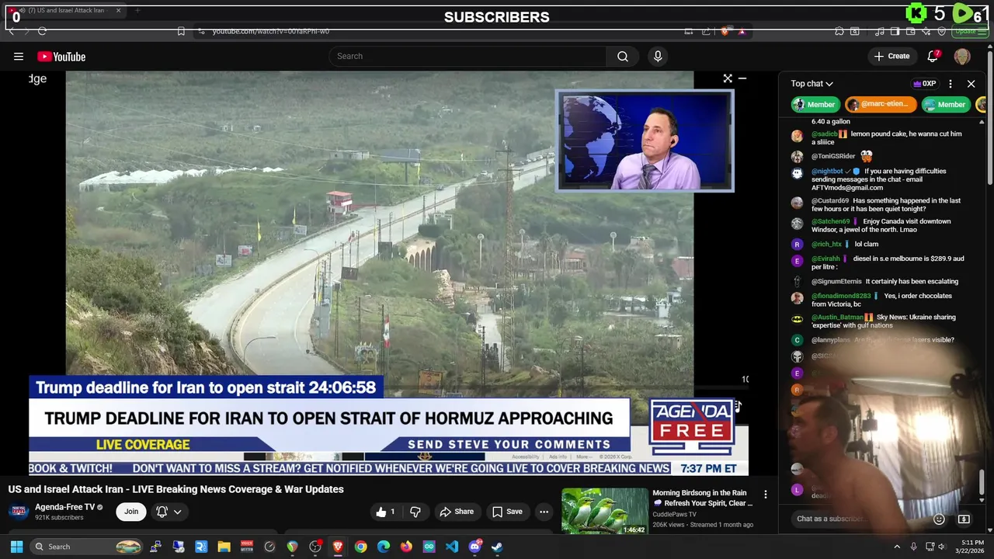Launch Firefox from taskbar

pos(406,547)
